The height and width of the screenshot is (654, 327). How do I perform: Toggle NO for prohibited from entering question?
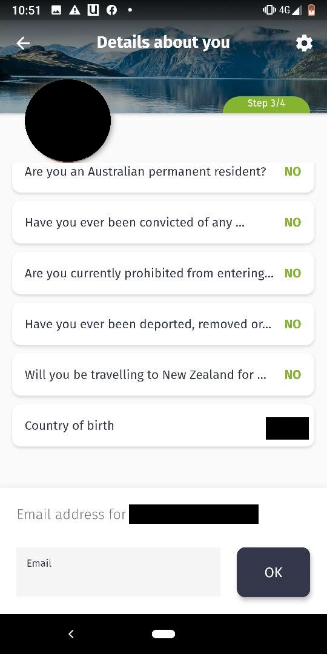[x=292, y=273]
